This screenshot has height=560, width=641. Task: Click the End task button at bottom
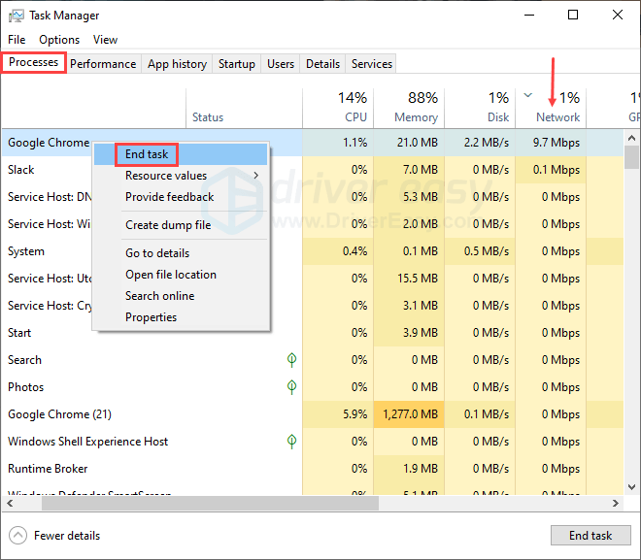pyautogui.click(x=590, y=535)
